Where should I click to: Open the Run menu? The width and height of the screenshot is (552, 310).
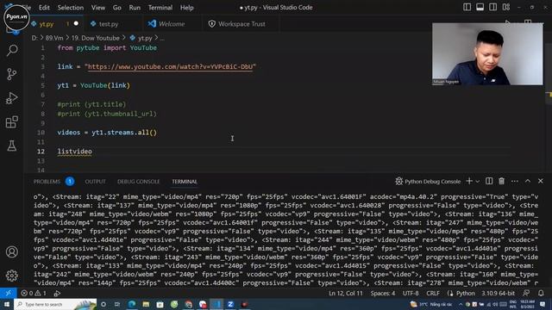coord(135,8)
